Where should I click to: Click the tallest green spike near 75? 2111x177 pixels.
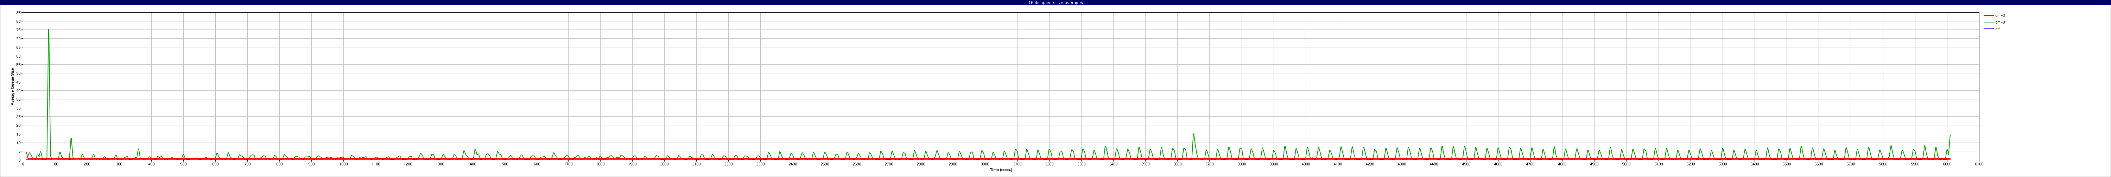(48, 30)
